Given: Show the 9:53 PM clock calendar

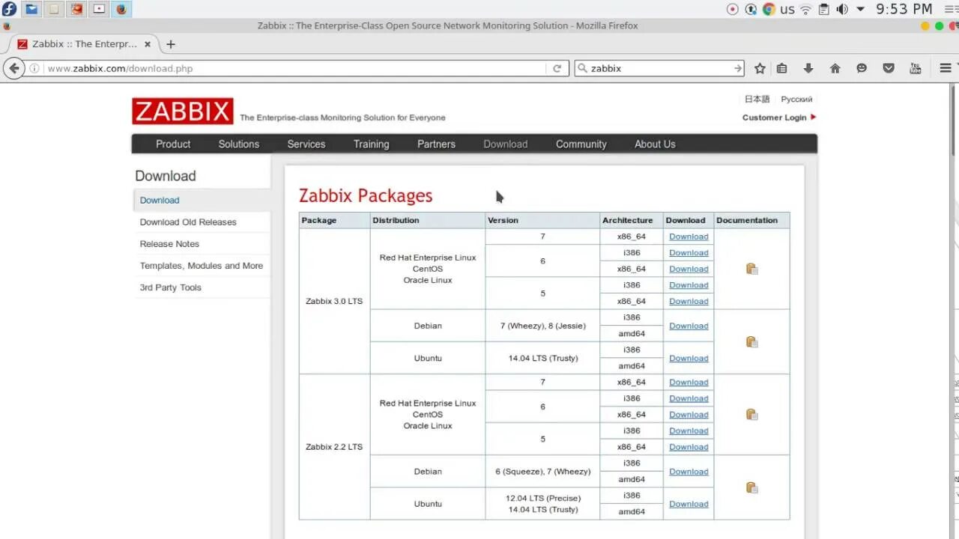Looking at the screenshot, I should (x=904, y=9).
